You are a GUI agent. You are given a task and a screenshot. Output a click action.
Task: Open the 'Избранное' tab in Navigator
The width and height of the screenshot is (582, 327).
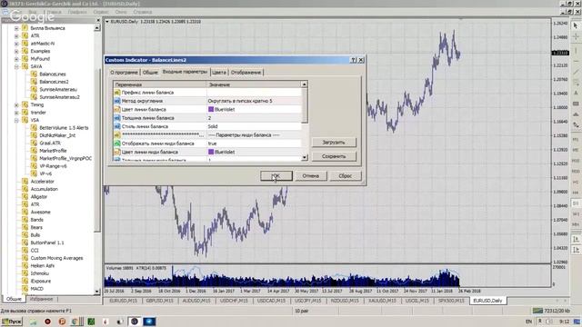42,299
